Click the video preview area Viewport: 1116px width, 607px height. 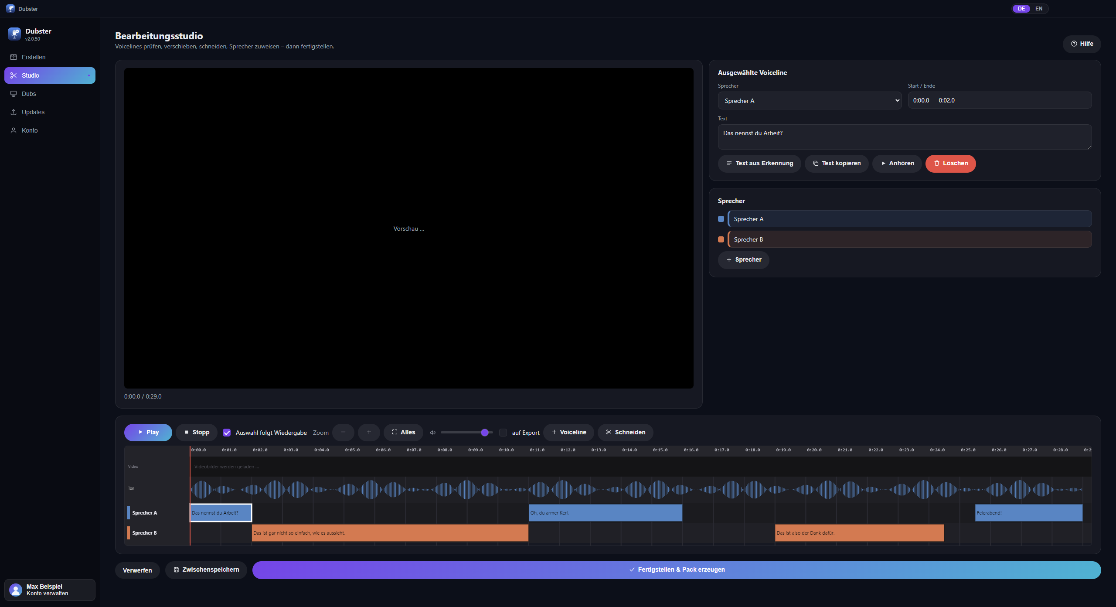coord(408,228)
